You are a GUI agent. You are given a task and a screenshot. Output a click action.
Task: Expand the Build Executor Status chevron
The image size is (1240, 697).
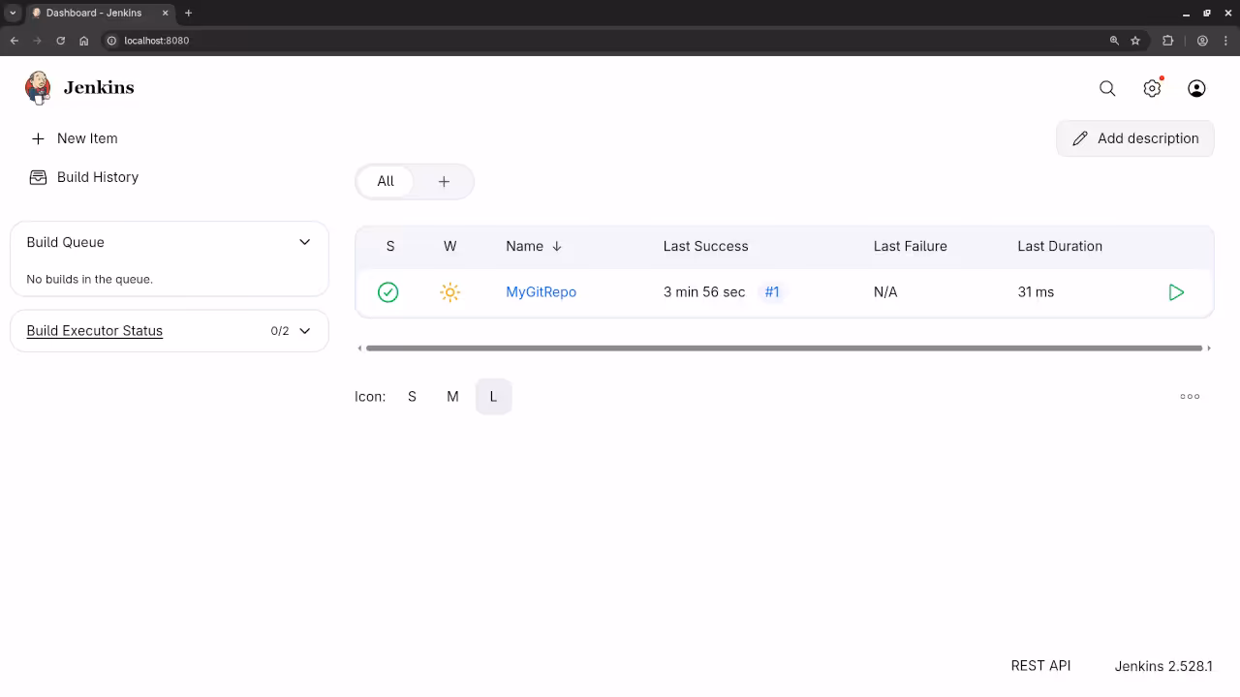click(304, 331)
